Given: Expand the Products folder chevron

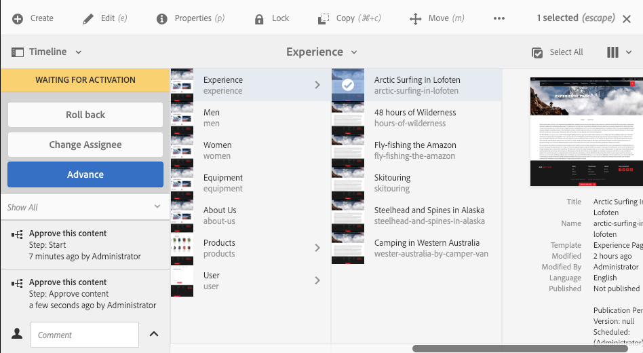Looking at the screenshot, I should click(x=317, y=248).
